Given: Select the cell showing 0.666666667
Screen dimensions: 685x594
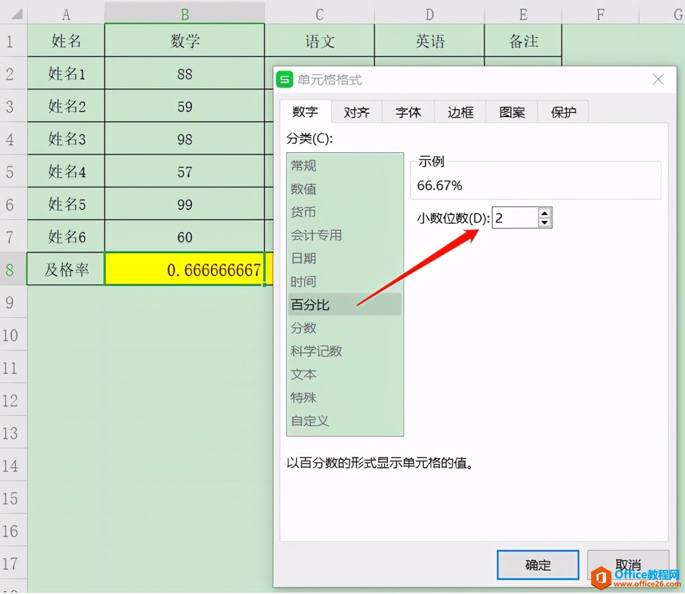Looking at the screenshot, I should [x=185, y=269].
